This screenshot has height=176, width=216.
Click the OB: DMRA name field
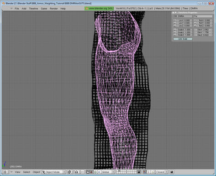coord(183,16)
